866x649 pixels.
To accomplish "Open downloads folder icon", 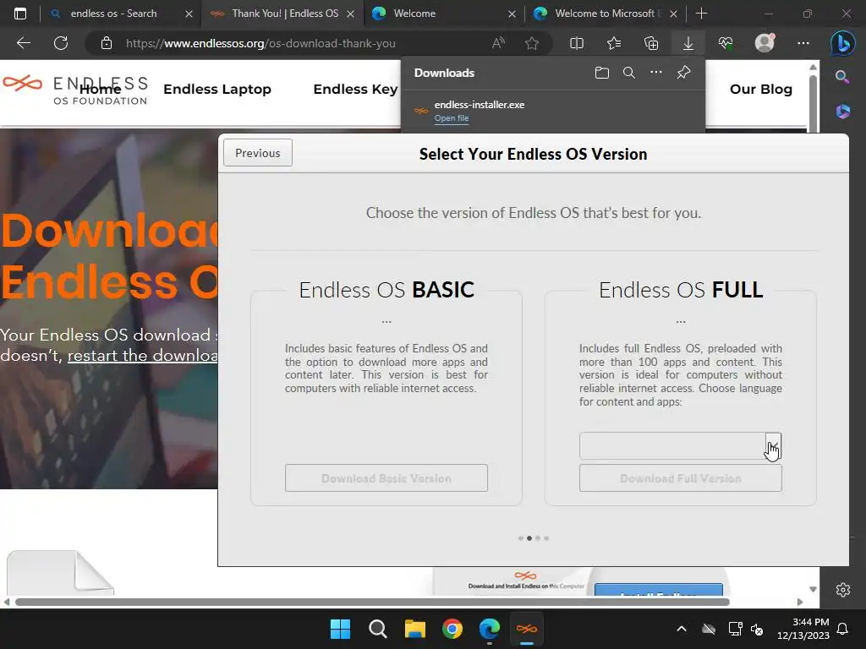I will (602, 73).
